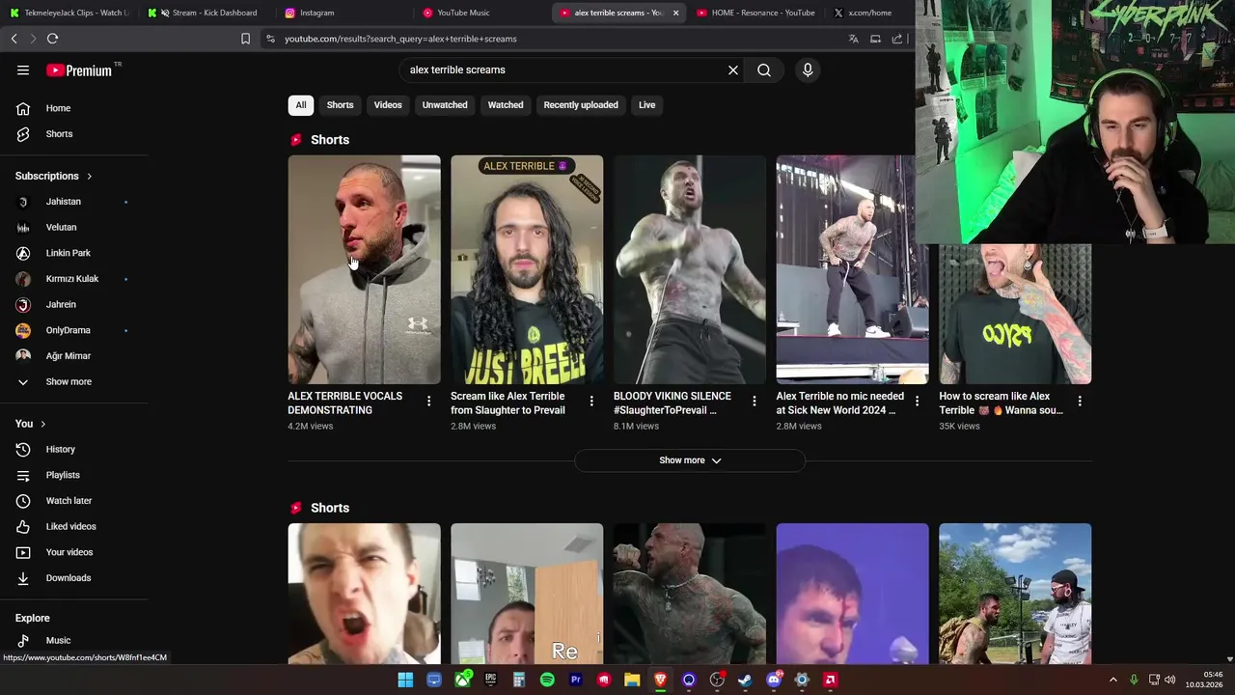Filter results by Recently uploaded

581,105
